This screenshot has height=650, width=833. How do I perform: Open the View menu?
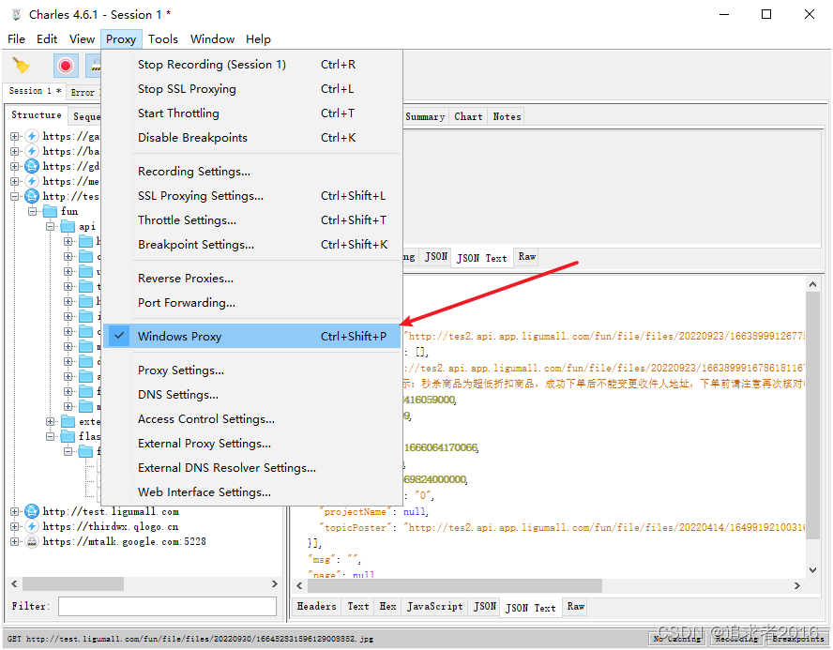pyautogui.click(x=82, y=39)
